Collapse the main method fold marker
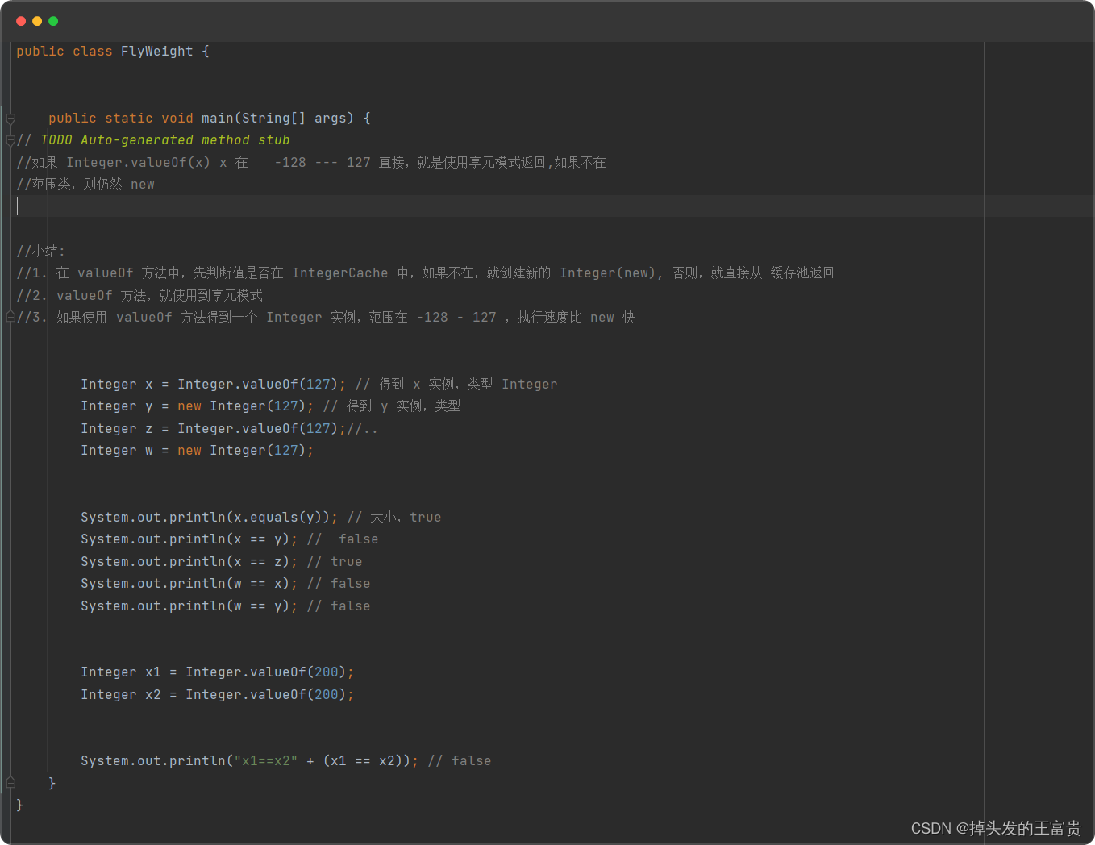 click(x=10, y=119)
